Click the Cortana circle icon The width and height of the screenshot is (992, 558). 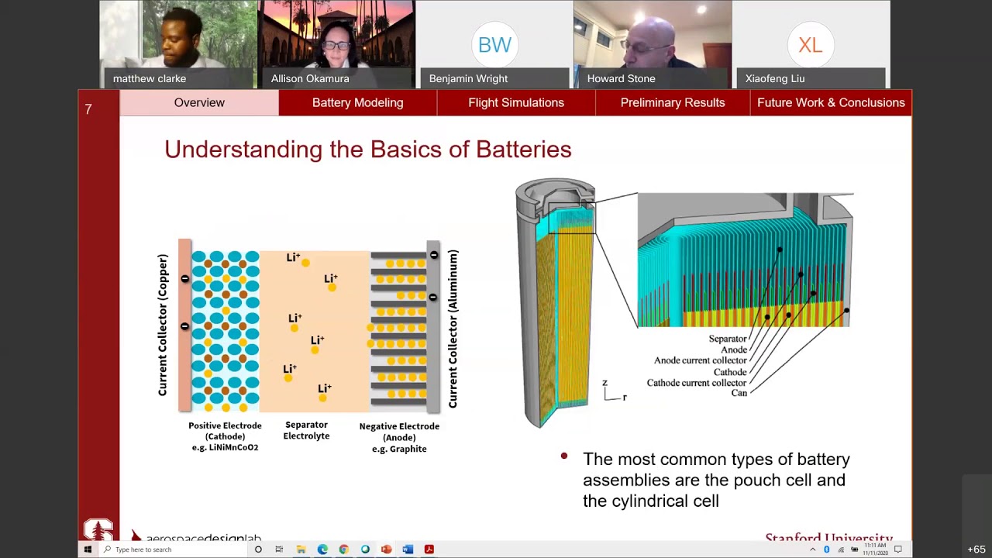(258, 549)
